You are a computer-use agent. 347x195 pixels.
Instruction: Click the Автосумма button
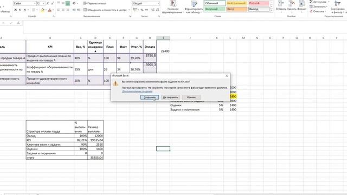click(x=318, y=2)
